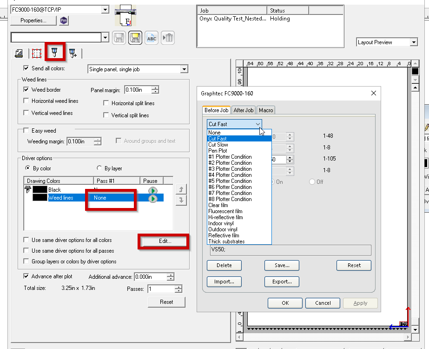Image resolution: width=429 pixels, height=349 pixels.
Task: Close the Graphtec FC9000-160 dialog
Action: pyautogui.click(x=374, y=93)
